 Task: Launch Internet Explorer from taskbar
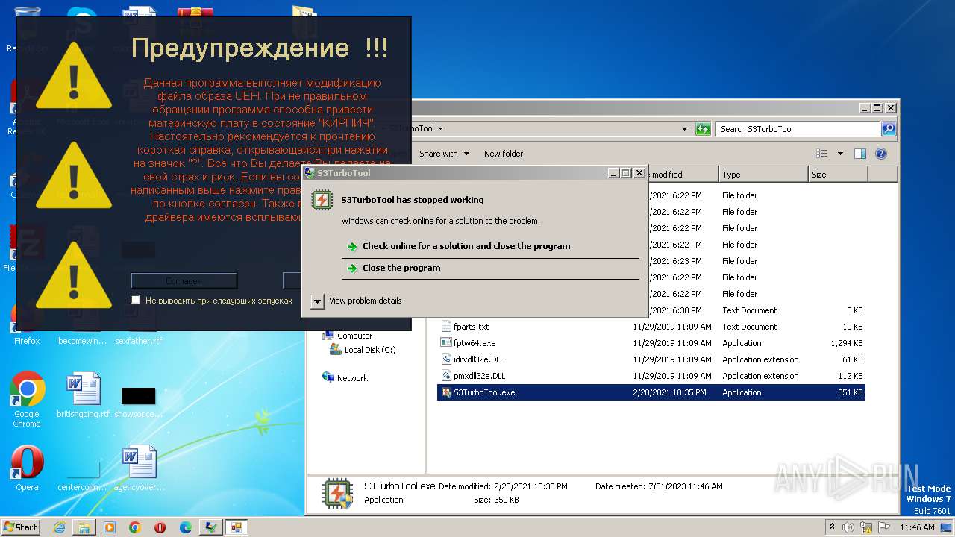(x=59, y=527)
